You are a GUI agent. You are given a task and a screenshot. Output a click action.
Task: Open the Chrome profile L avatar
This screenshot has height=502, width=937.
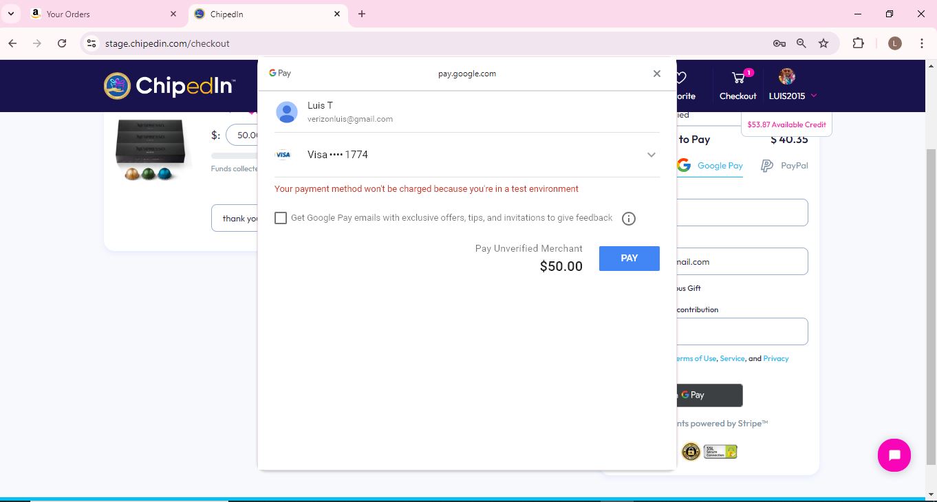(x=894, y=43)
